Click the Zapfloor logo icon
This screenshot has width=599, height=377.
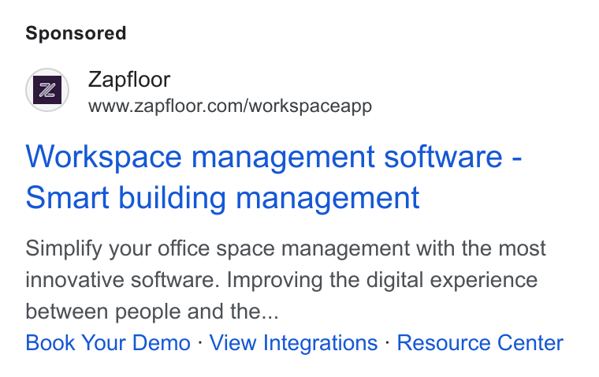47,90
